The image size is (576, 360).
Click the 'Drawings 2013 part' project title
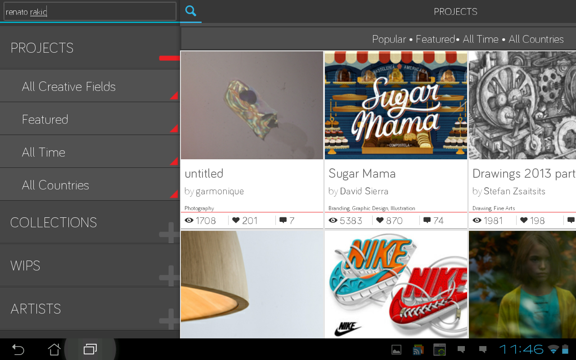coord(524,174)
